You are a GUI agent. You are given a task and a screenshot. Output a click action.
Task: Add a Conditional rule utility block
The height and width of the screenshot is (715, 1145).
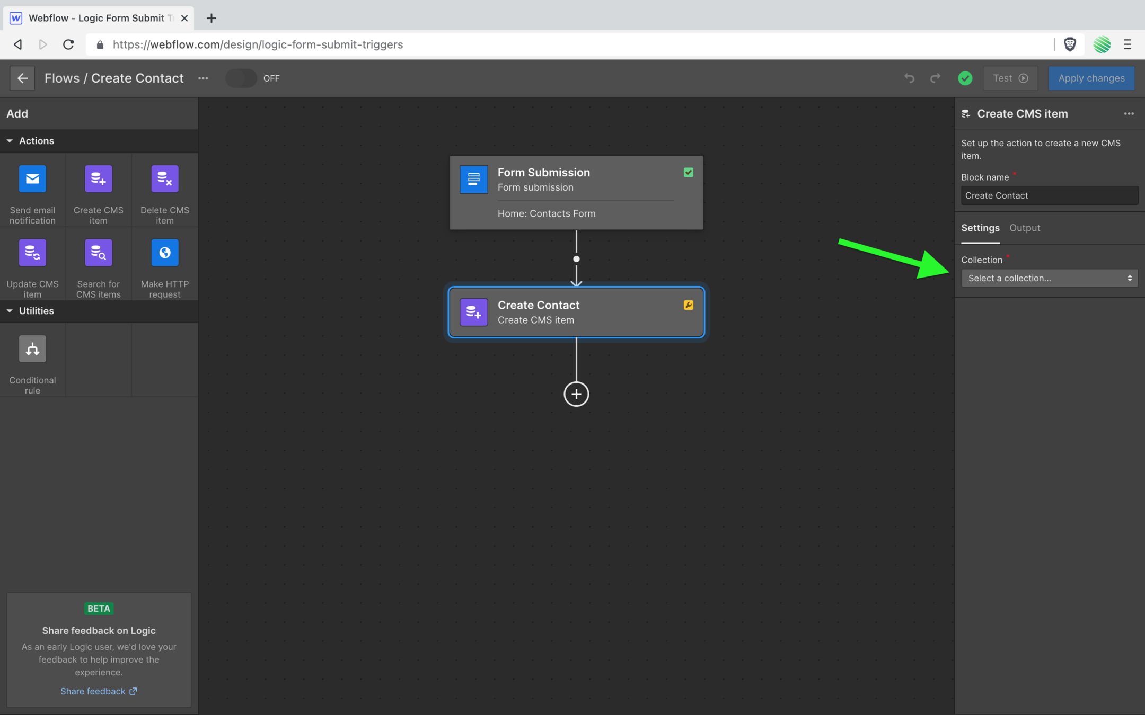point(32,349)
